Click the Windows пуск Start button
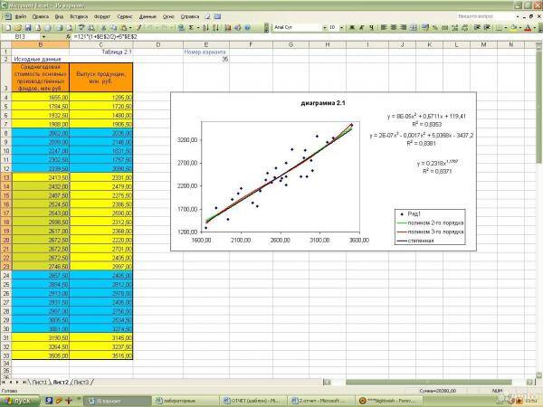 click(x=20, y=401)
